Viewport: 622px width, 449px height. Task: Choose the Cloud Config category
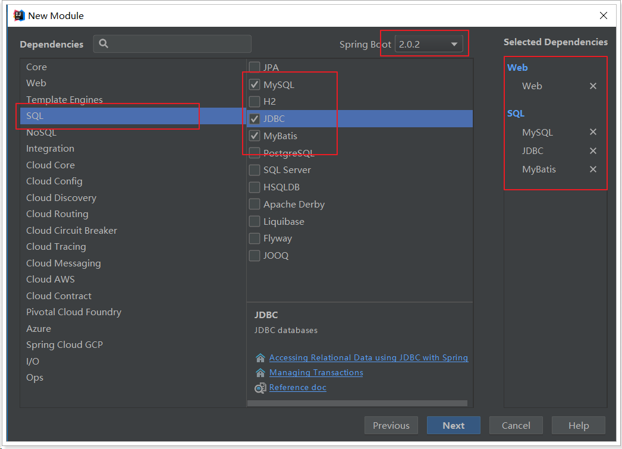tap(54, 181)
